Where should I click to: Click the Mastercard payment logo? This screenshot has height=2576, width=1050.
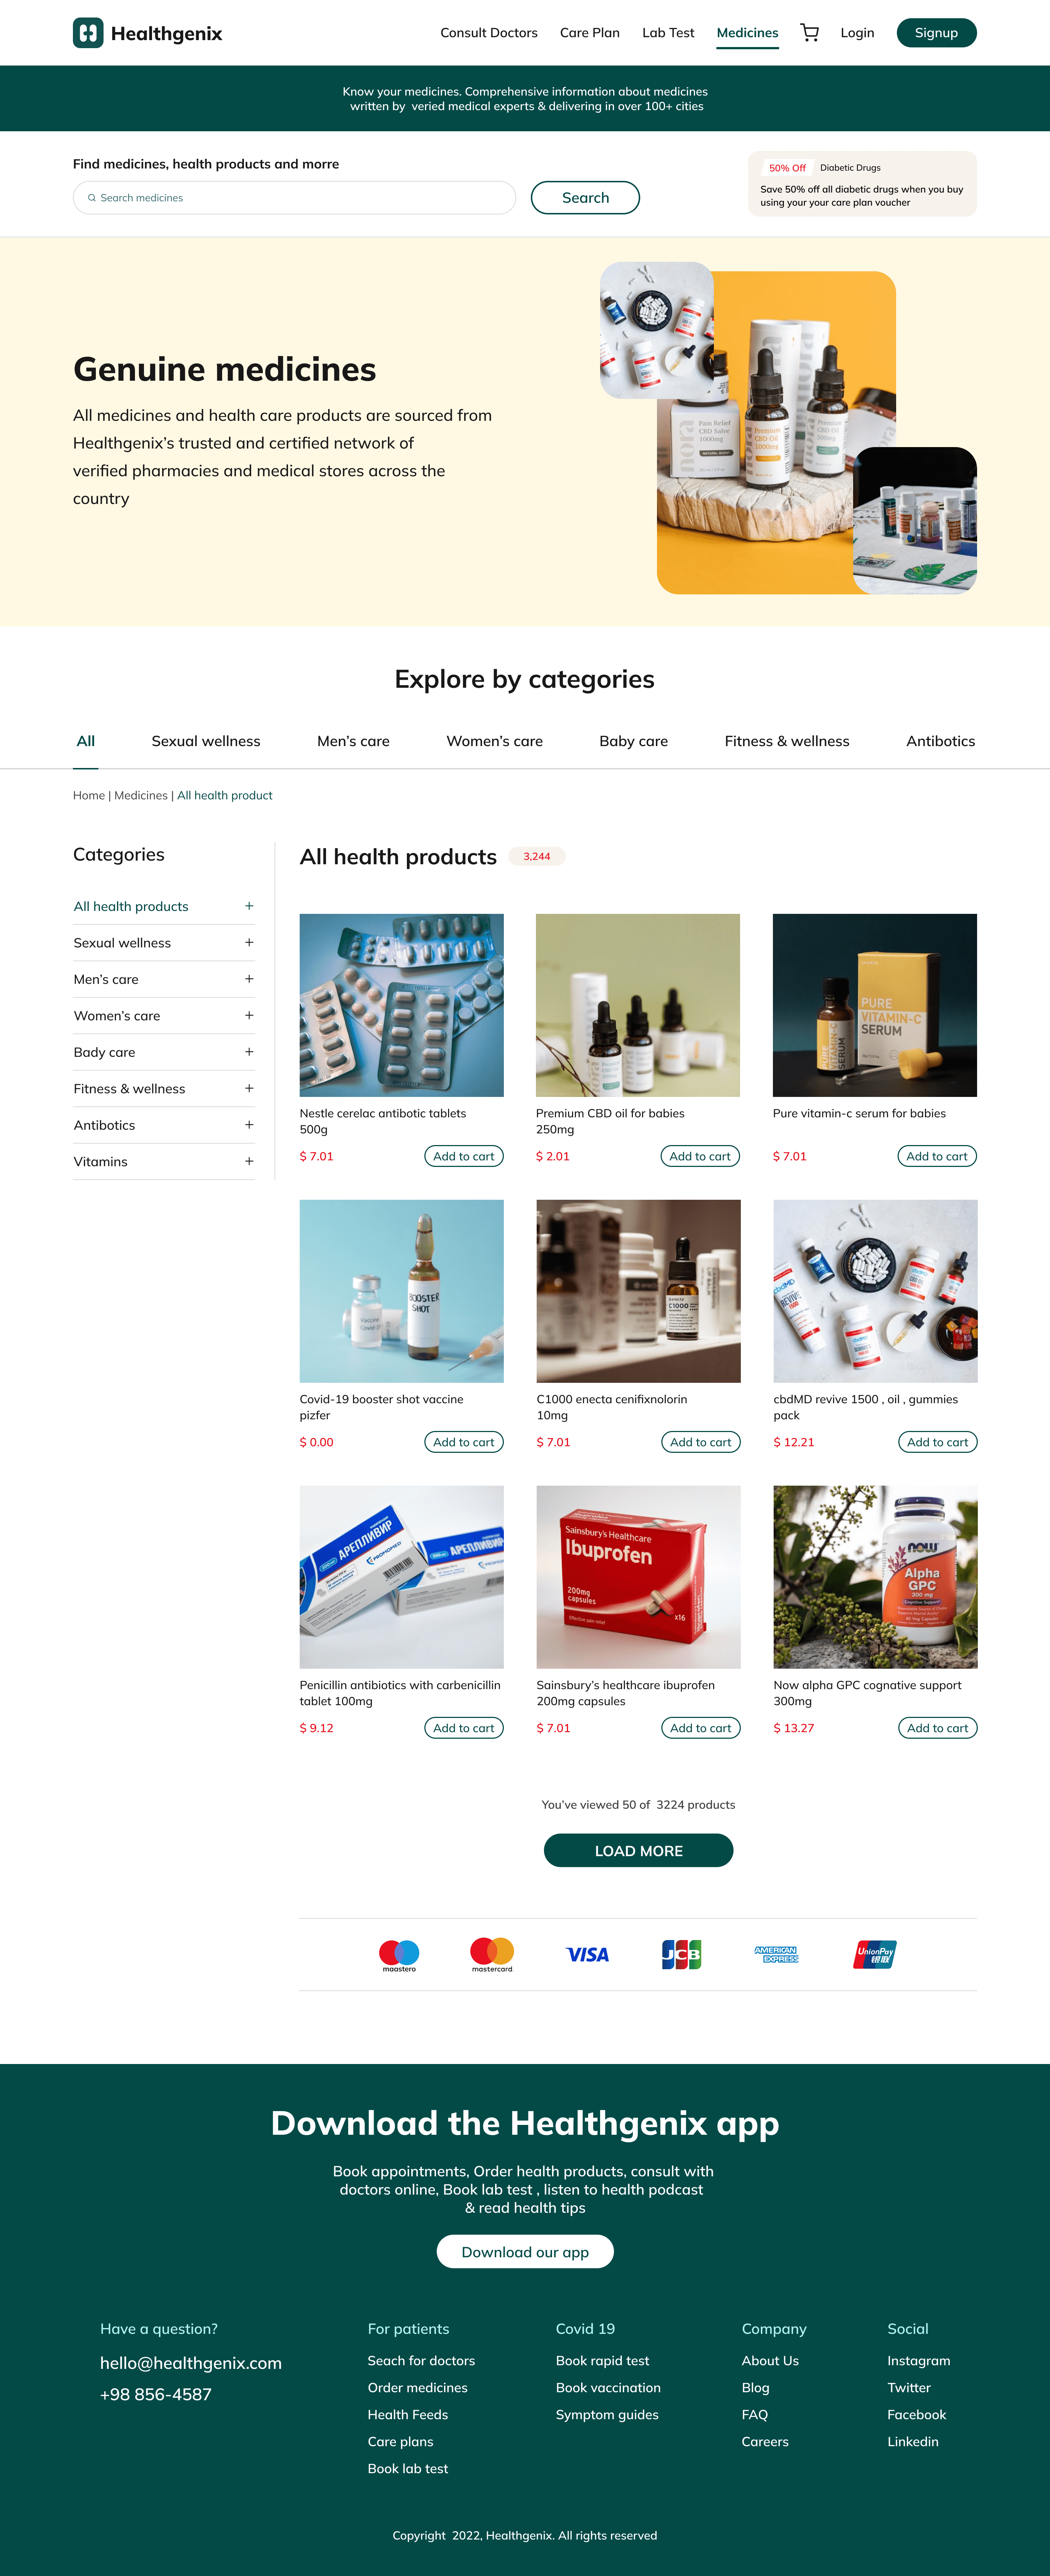(x=492, y=1954)
